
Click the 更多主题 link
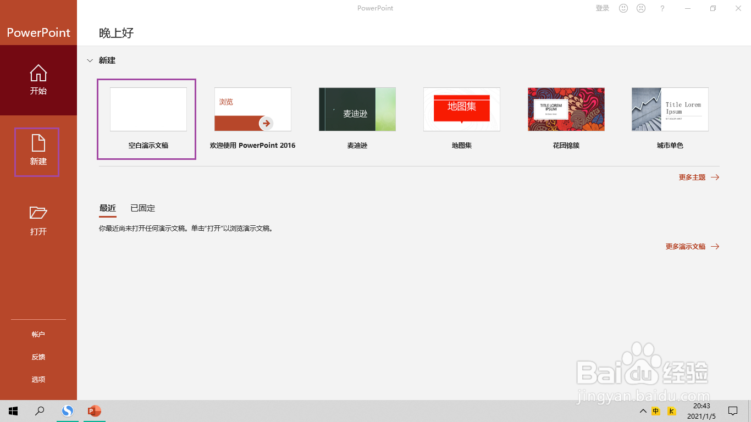(699, 177)
